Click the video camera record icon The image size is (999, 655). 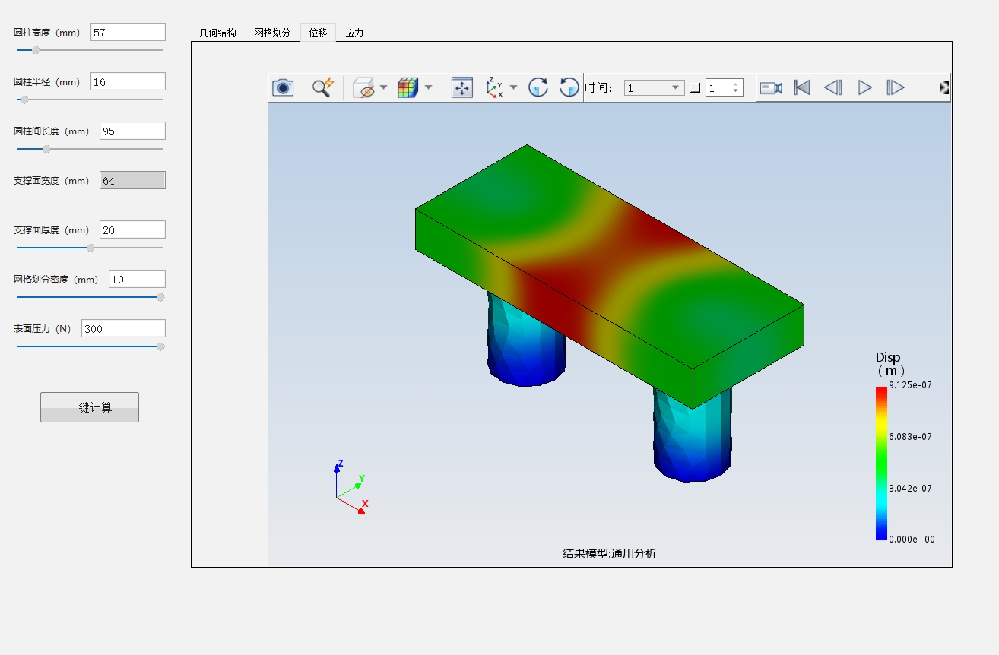tap(771, 88)
